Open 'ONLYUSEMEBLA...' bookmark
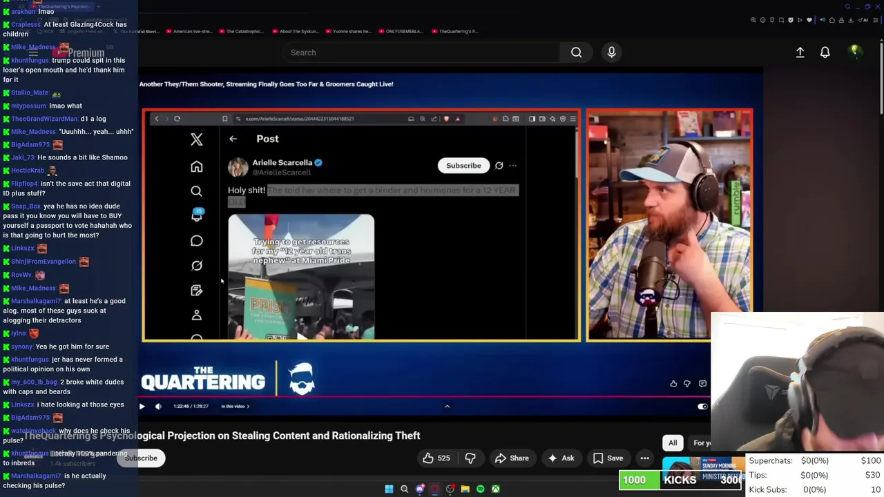Image resolution: width=884 pixels, height=497 pixels. (401, 31)
